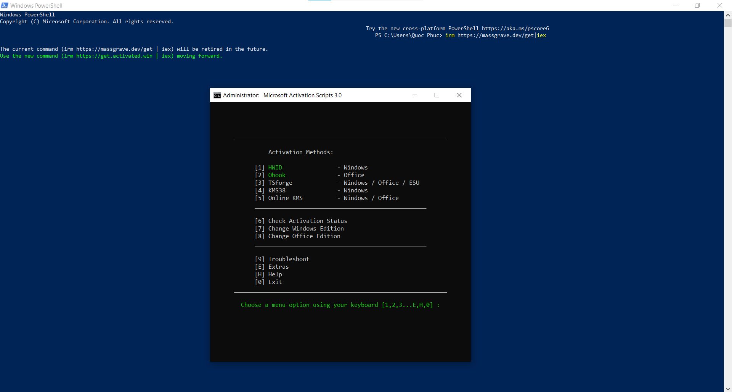Click the Microsoft Activation Scripts 3.0 title
732x392 pixels.
point(302,95)
